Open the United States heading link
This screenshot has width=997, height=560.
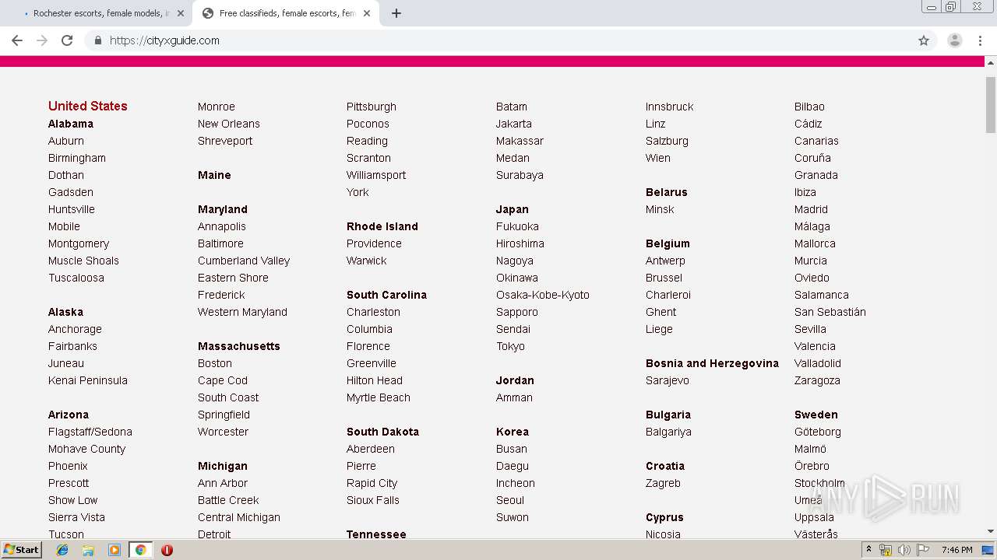point(88,106)
